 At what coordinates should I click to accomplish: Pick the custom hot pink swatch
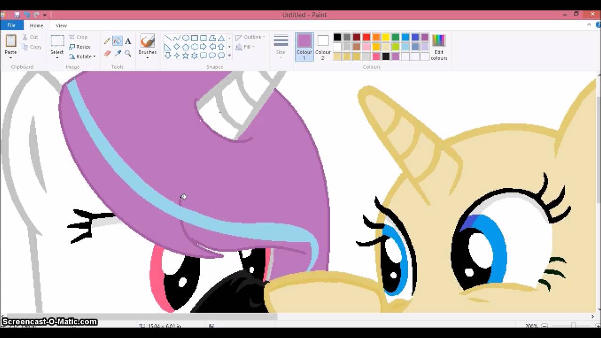pos(376,57)
